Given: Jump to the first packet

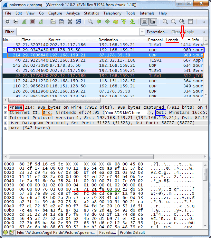Looking at the screenshot, I should click(124, 22).
